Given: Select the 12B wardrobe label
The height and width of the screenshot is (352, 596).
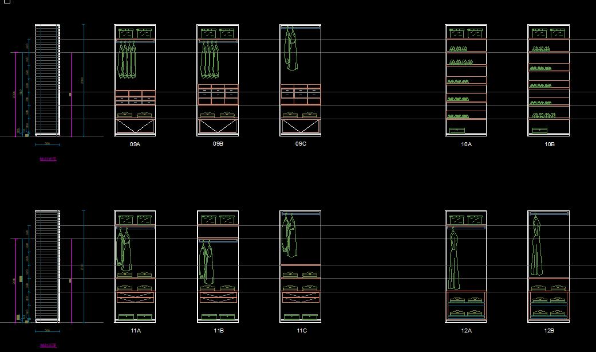Looking at the screenshot, I should pyautogui.click(x=549, y=331).
